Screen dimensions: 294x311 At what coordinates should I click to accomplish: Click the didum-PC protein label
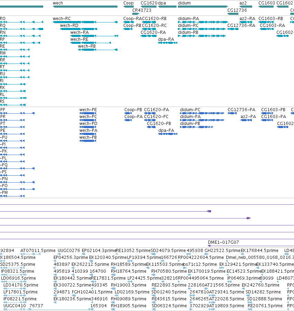click(190, 110)
